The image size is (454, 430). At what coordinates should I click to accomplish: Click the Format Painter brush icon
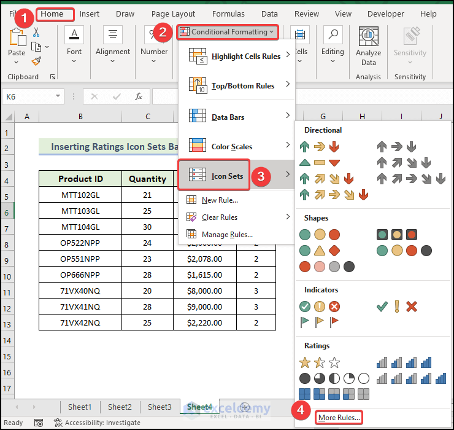[36, 61]
